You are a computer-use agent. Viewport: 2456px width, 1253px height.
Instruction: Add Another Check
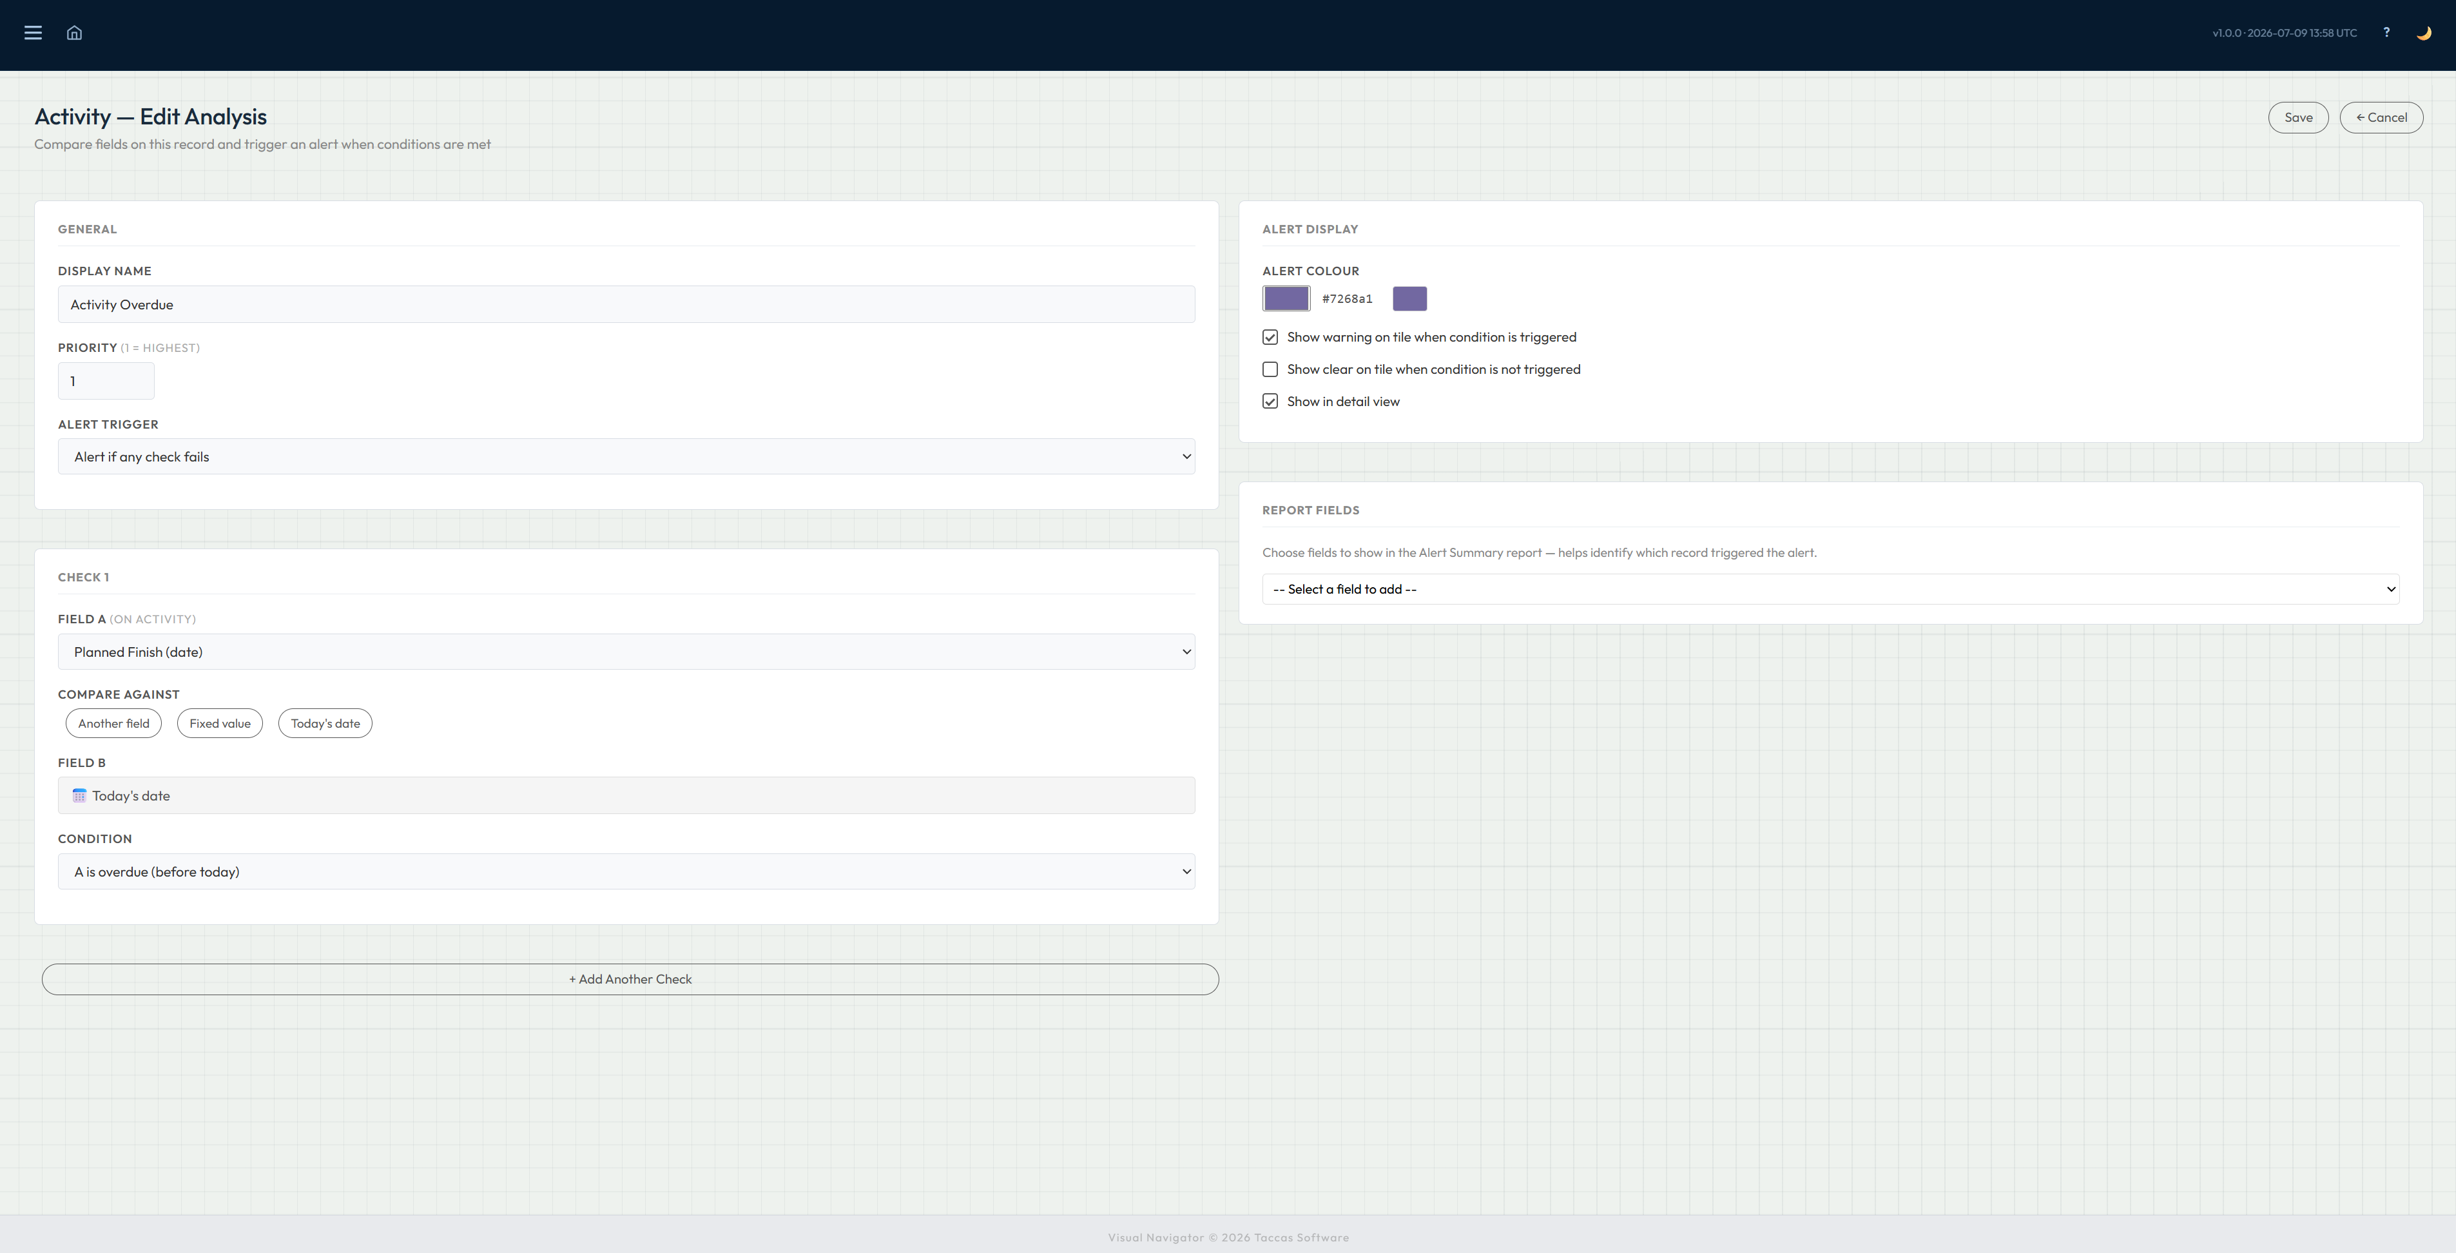point(630,979)
